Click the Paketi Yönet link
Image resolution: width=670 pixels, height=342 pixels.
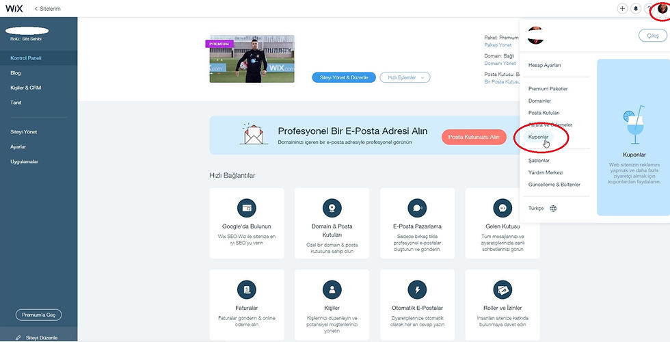click(498, 44)
